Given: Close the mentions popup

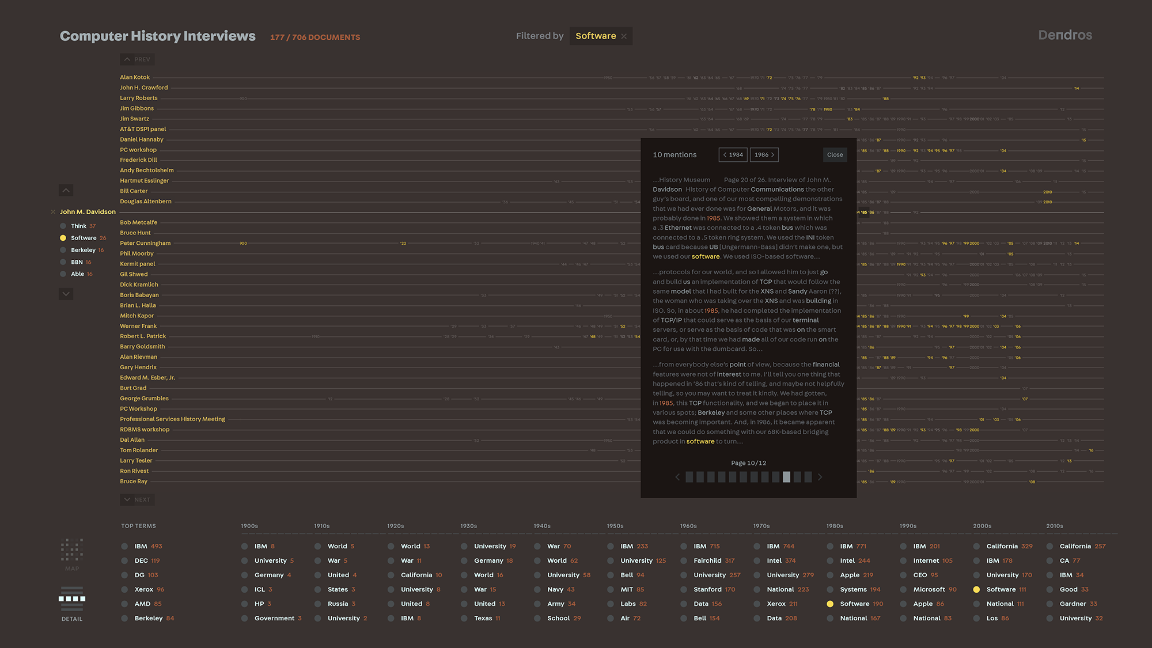Looking at the screenshot, I should 835,154.
